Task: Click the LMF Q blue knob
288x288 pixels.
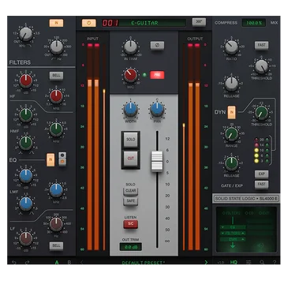Action: [26, 204]
